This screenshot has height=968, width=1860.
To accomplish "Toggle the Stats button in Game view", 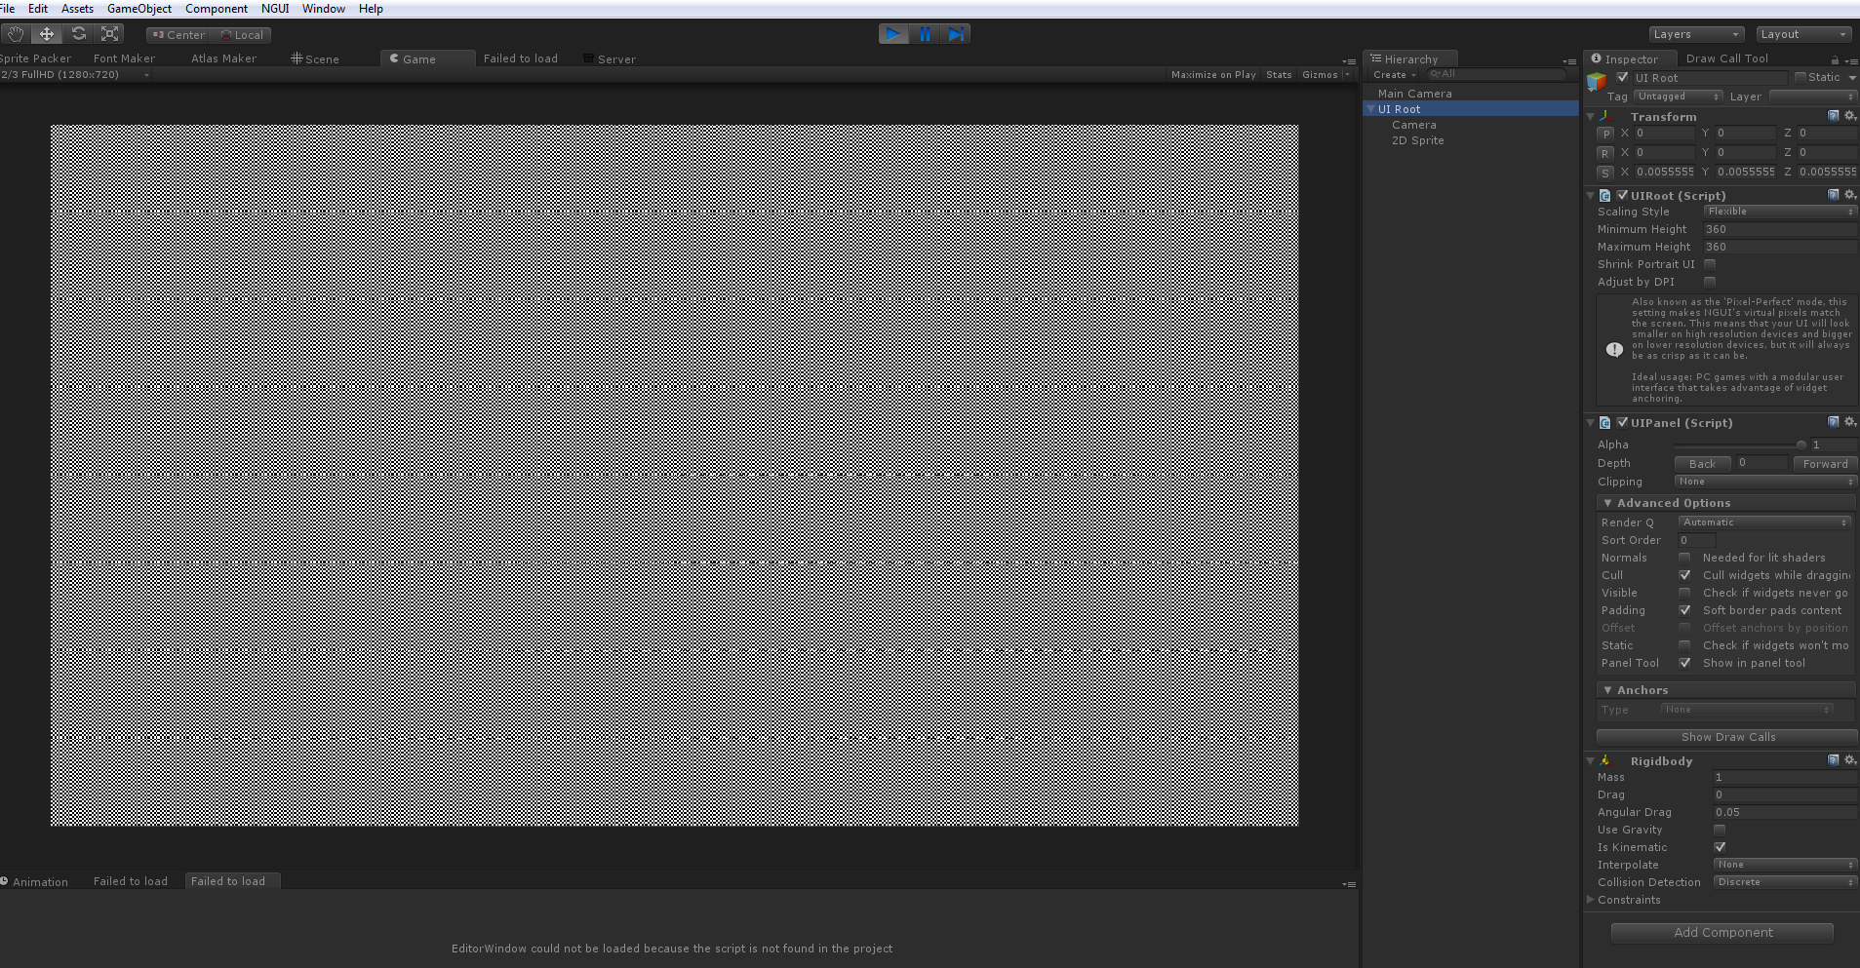I will (x=1279, y=75).
